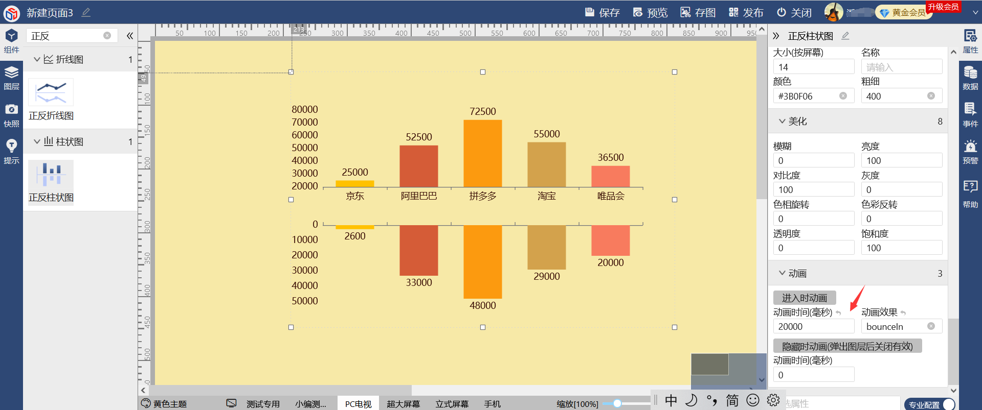Open the 图层 layers sidebar panel

coord(11,78)
